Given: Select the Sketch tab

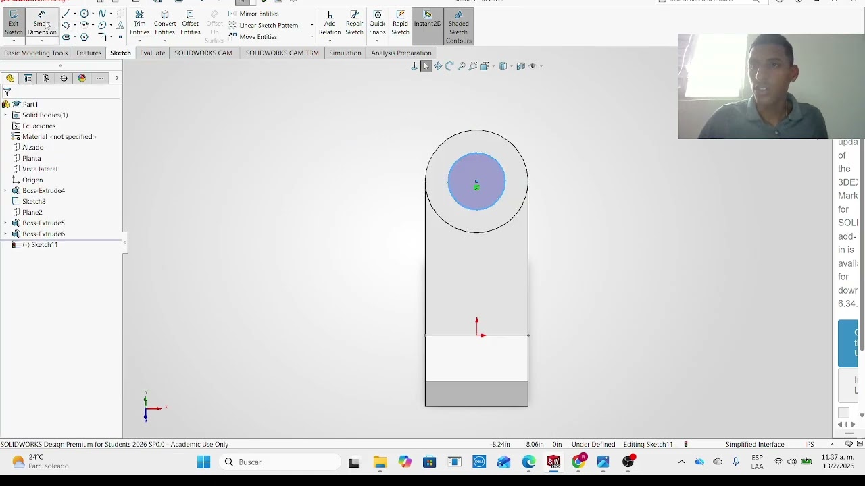Looking at the screenshot, I should click(x=120, y=53).
